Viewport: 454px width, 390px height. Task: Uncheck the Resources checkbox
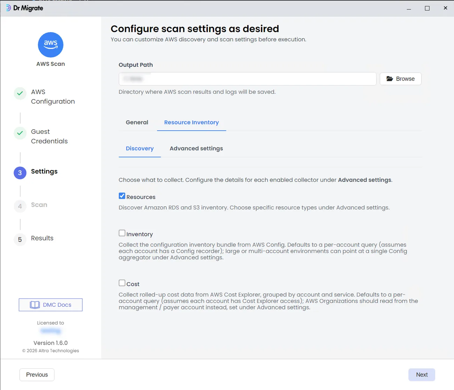pyautogui.click(x=122, y=196)
